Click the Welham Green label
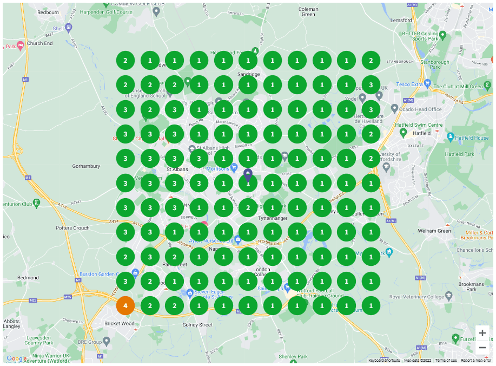 click(434, 231)
